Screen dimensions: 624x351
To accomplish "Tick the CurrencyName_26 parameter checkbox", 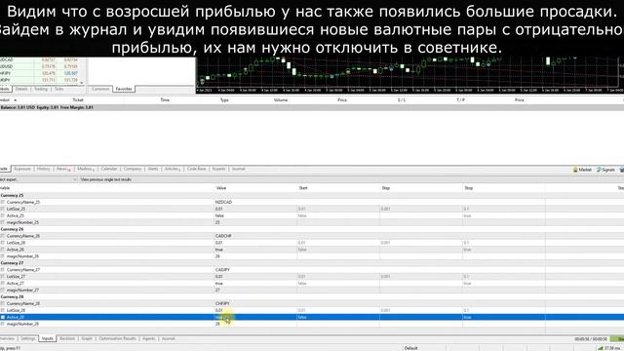I will click(3, 236).
